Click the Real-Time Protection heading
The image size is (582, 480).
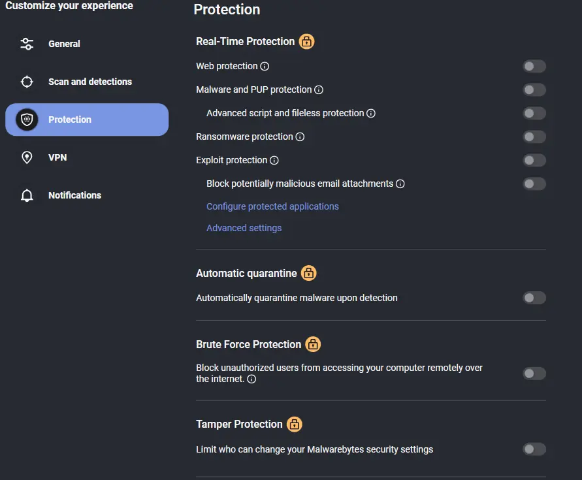245,42
